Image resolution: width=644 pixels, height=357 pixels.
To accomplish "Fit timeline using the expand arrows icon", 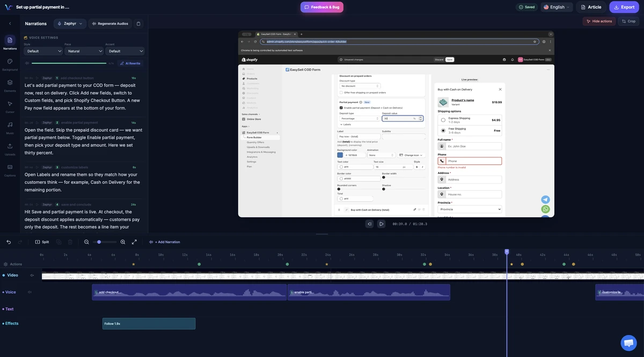I will pos(134,242).
